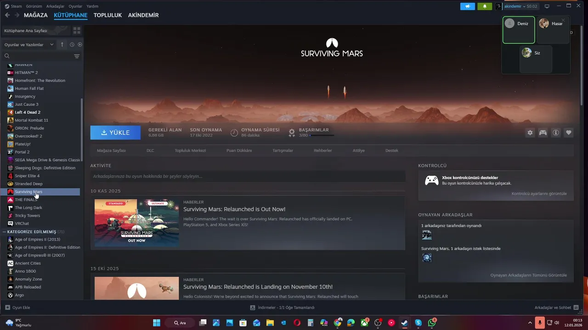
Task: Go to TOPLULUK tab
Action: [107, 15]
